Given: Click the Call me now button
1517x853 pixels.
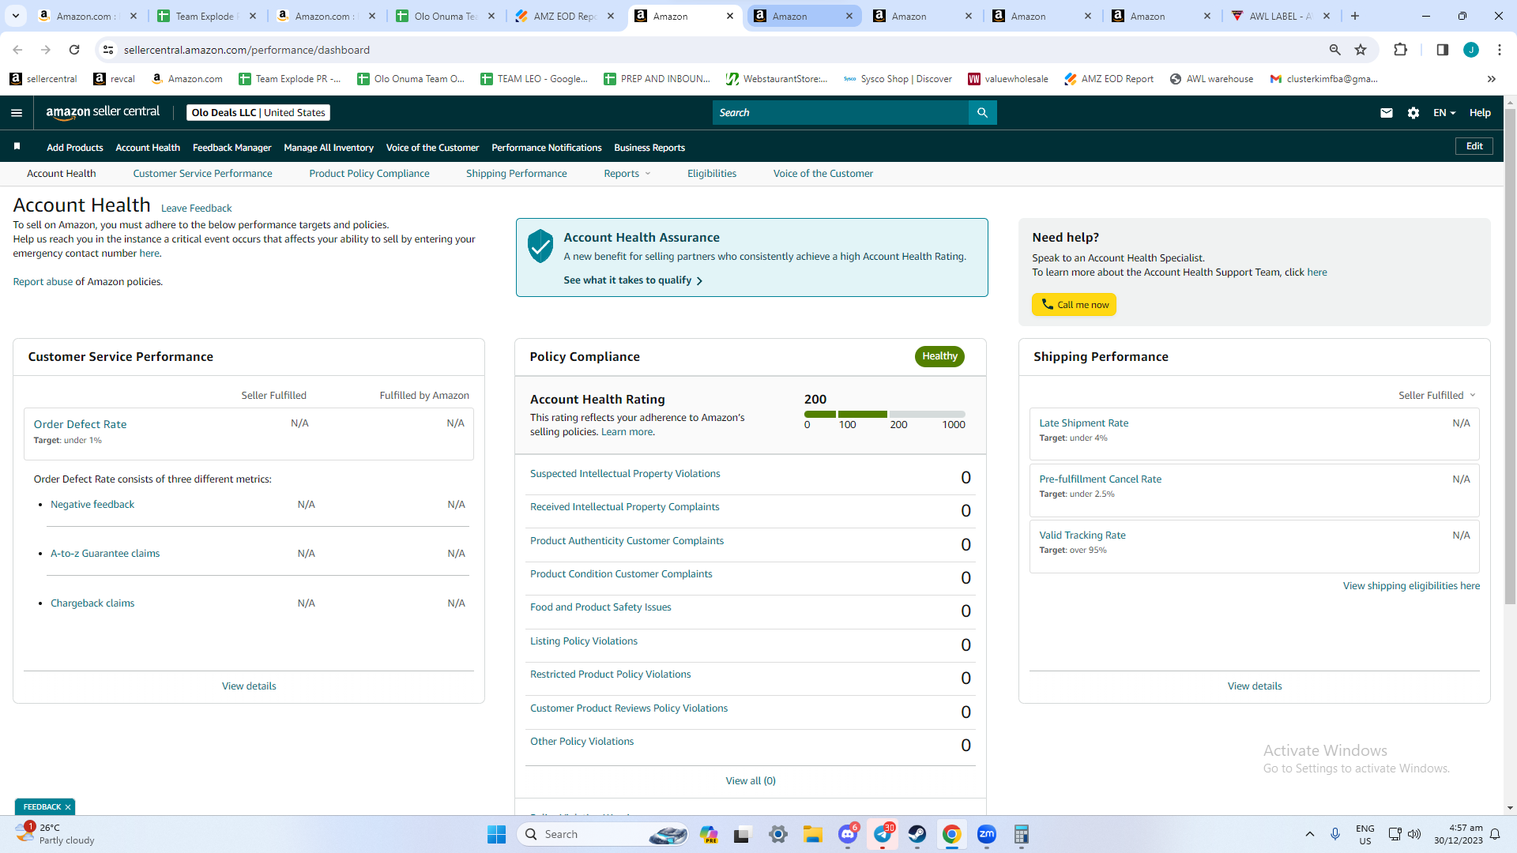Looking at the screenshot, I should pos(1074,305).
